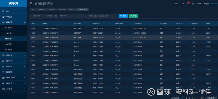Click the 开始日期 start date field
This screenshot has width=218, height=99.
37,16
